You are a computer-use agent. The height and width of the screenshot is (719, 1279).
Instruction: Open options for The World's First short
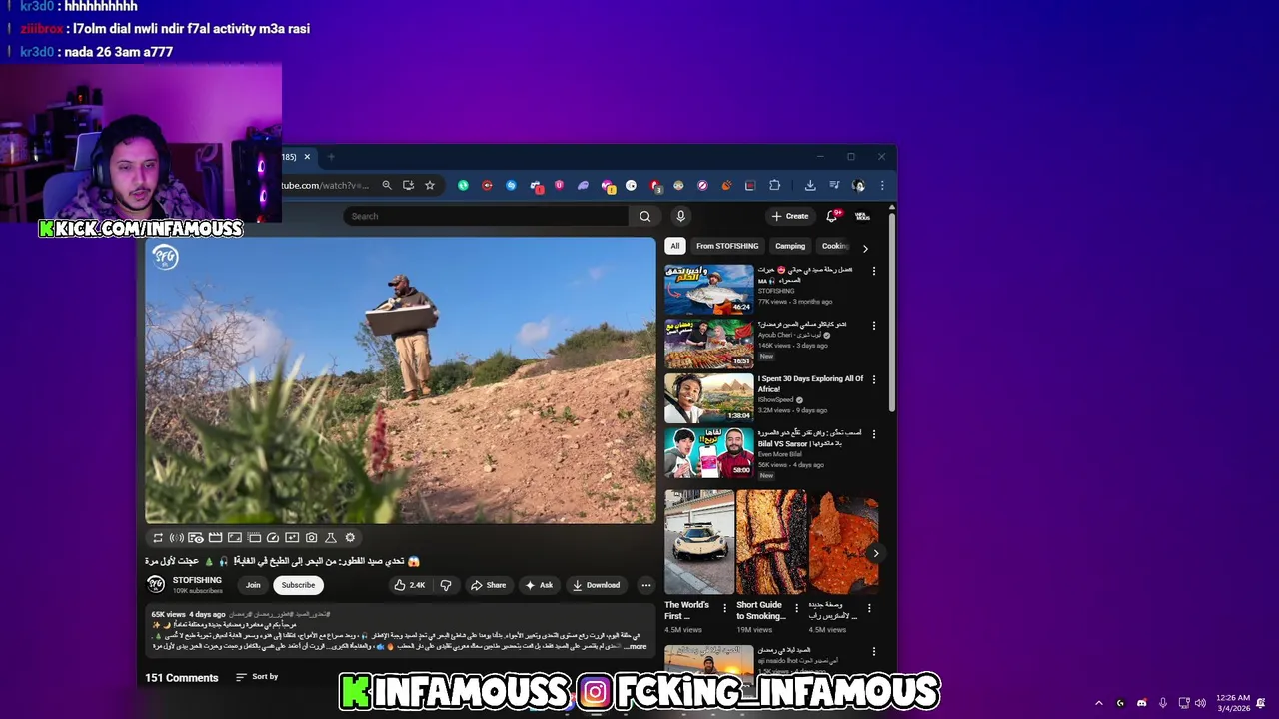click(x=725, y=608)
